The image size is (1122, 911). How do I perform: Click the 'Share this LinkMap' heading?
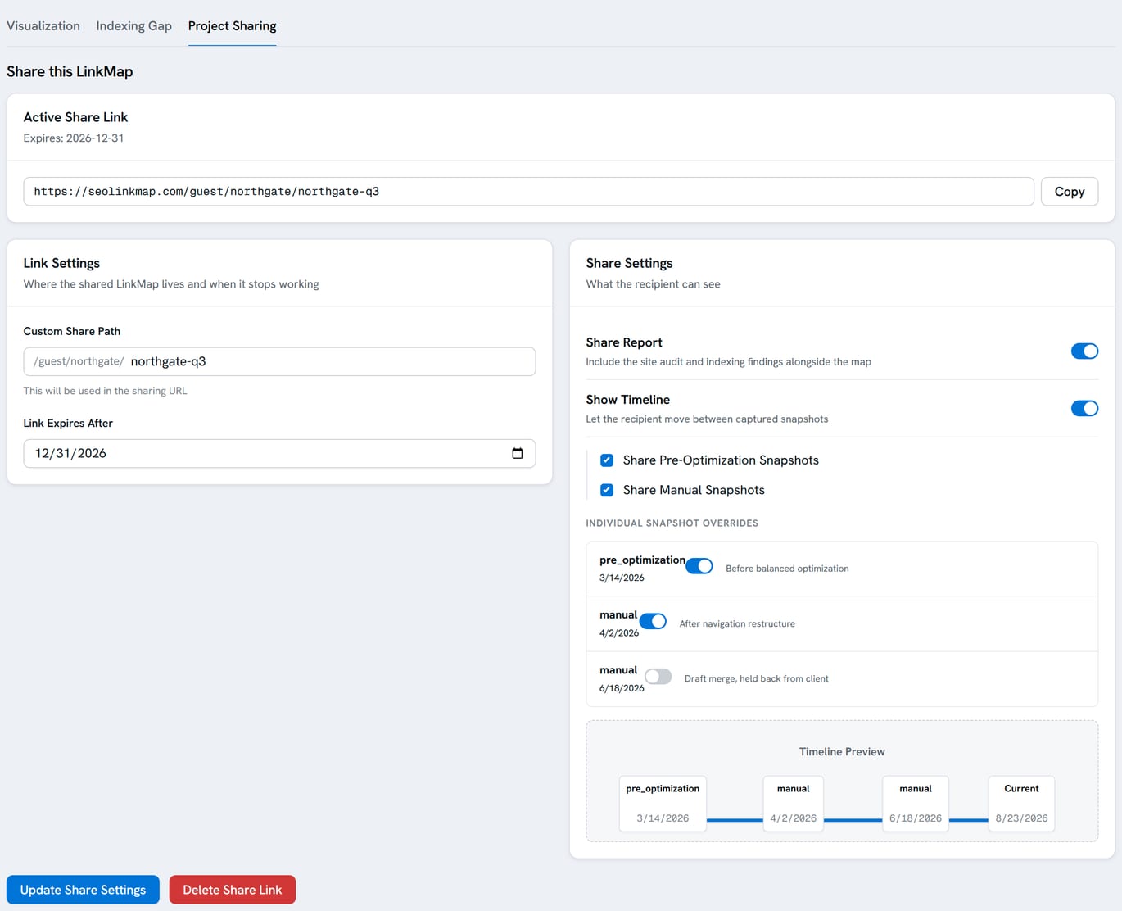70,71
